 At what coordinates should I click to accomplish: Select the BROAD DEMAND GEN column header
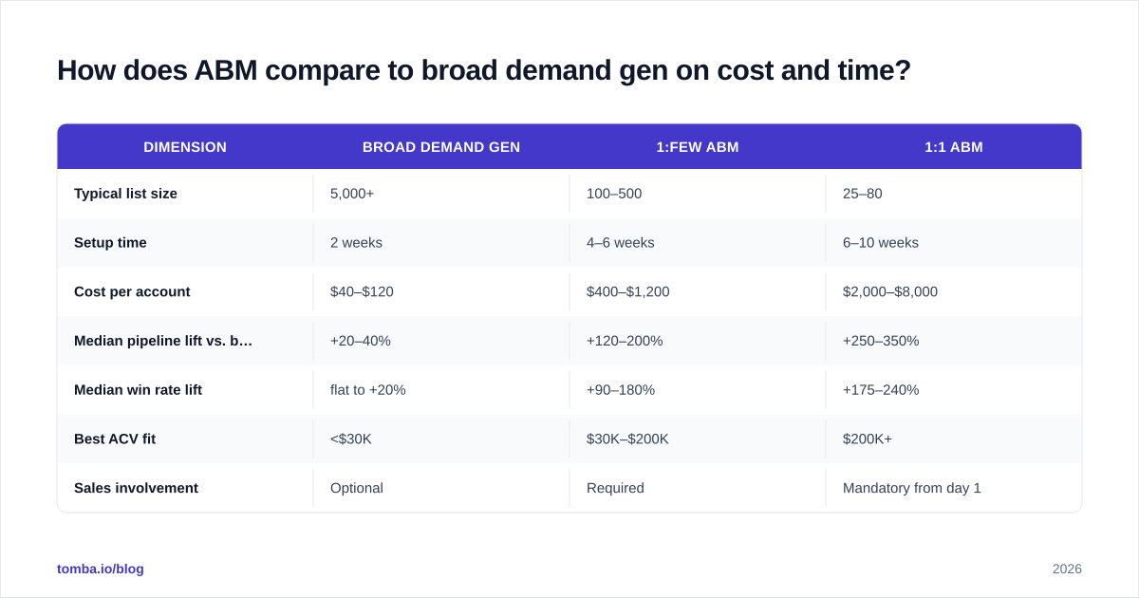[441, 147]
